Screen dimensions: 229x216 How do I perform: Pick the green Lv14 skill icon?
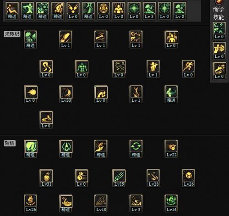[171, 203]
